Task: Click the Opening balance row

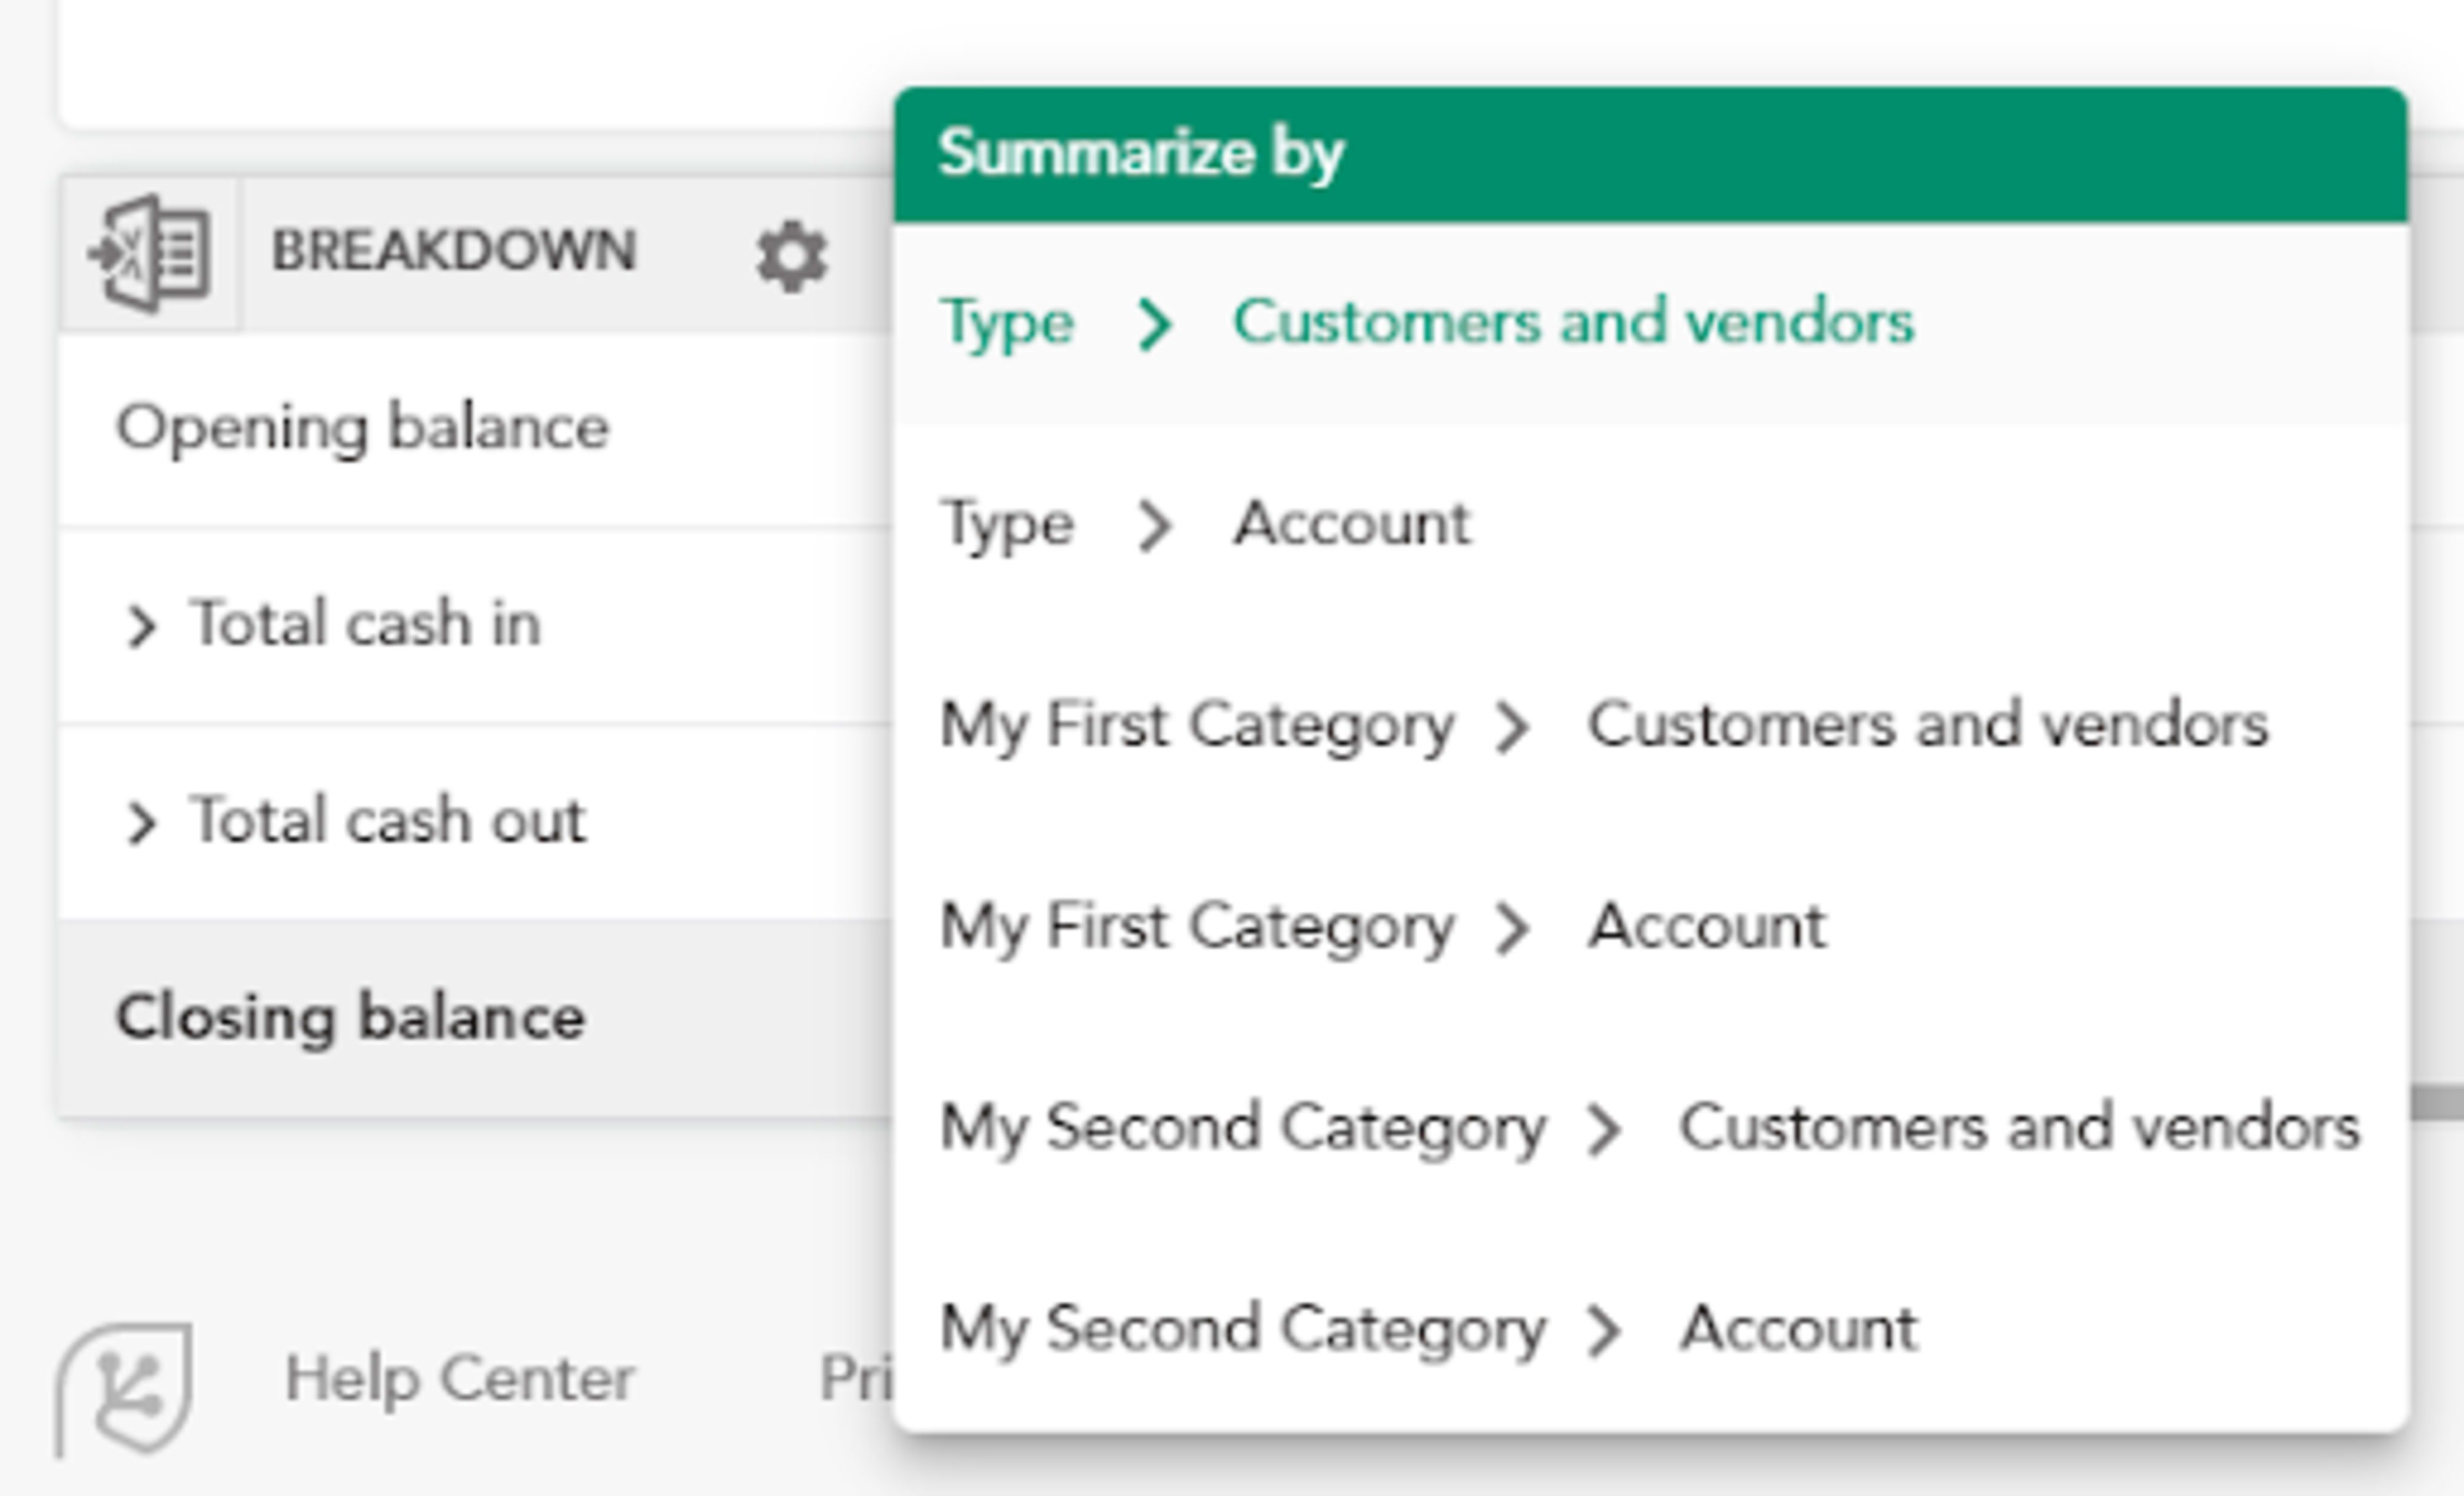Action: click(x=475, y=429)
